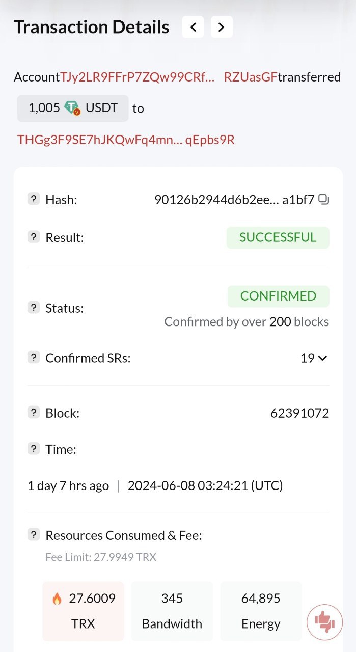Click the help icon beside Result
This screenshot has height=652, width=356.
34,237
